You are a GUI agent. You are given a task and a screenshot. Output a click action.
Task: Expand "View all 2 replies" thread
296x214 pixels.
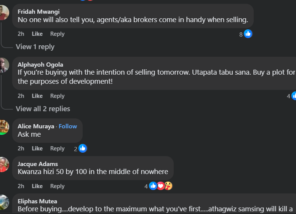43,109
